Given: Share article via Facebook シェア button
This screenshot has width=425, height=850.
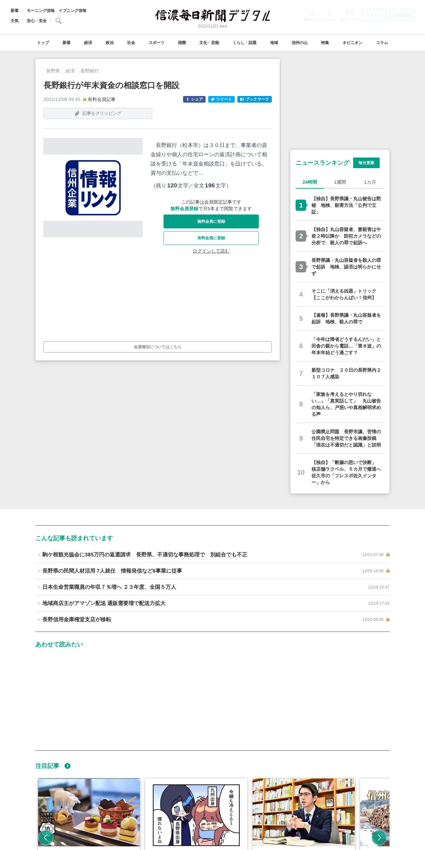Looking at the screenshot, I should click(x=194, y=99).
